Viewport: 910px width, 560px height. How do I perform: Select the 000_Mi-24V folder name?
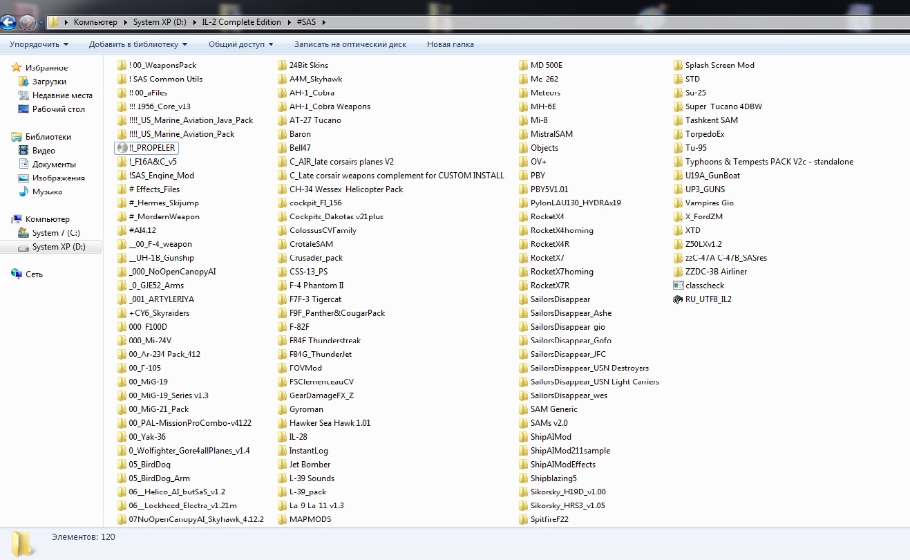150,340
